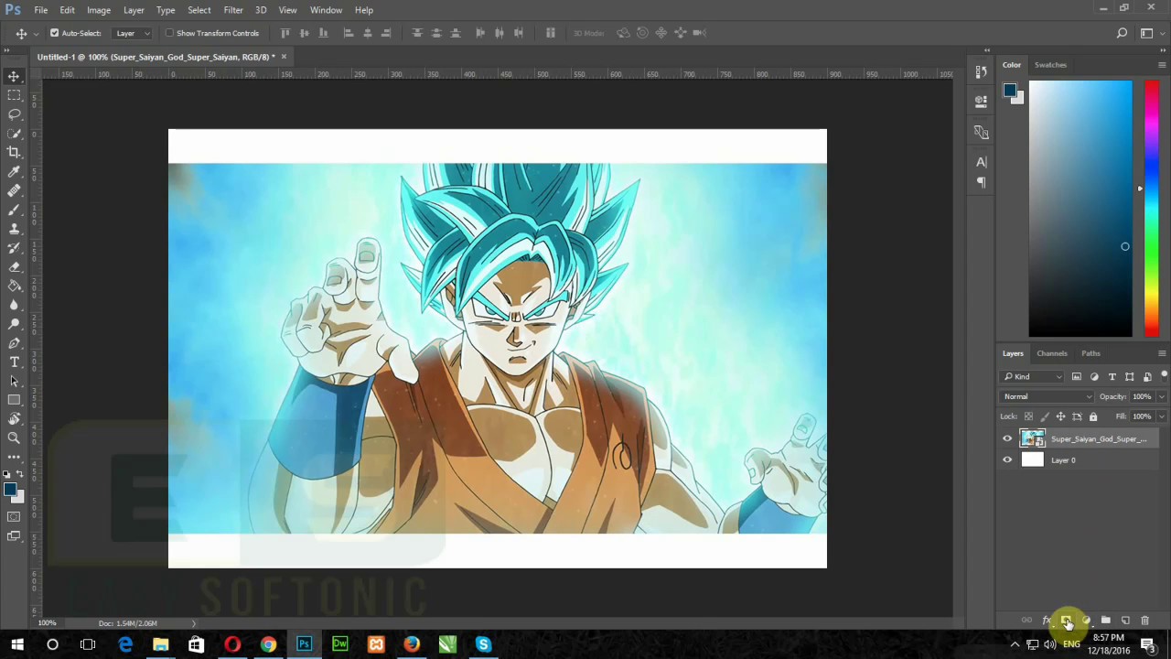Click the Opacity value field
The height and width of the screenshot is (659, 1171).
[x=1141, y=396]
